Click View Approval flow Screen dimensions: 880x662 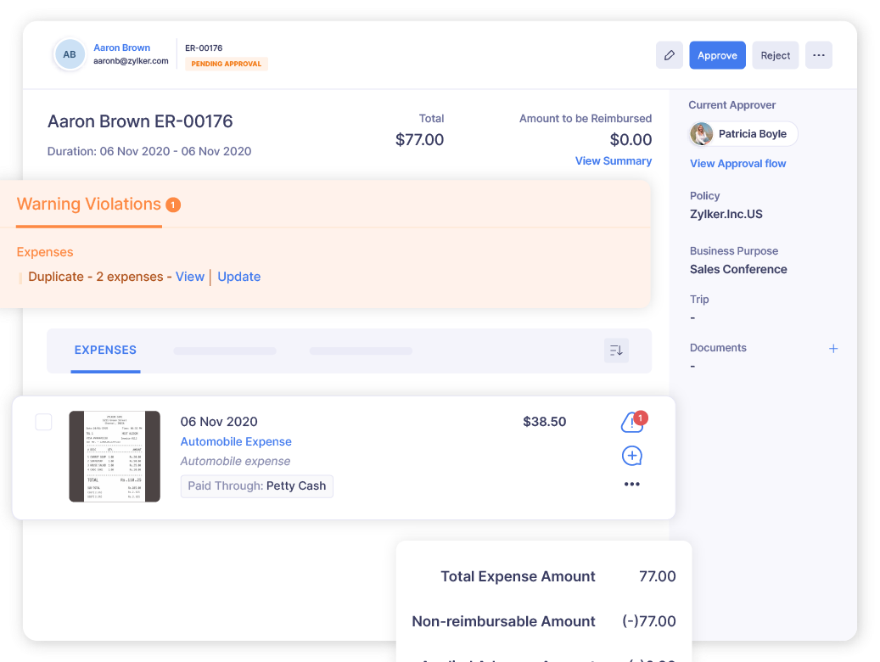[x=737, y=163]
